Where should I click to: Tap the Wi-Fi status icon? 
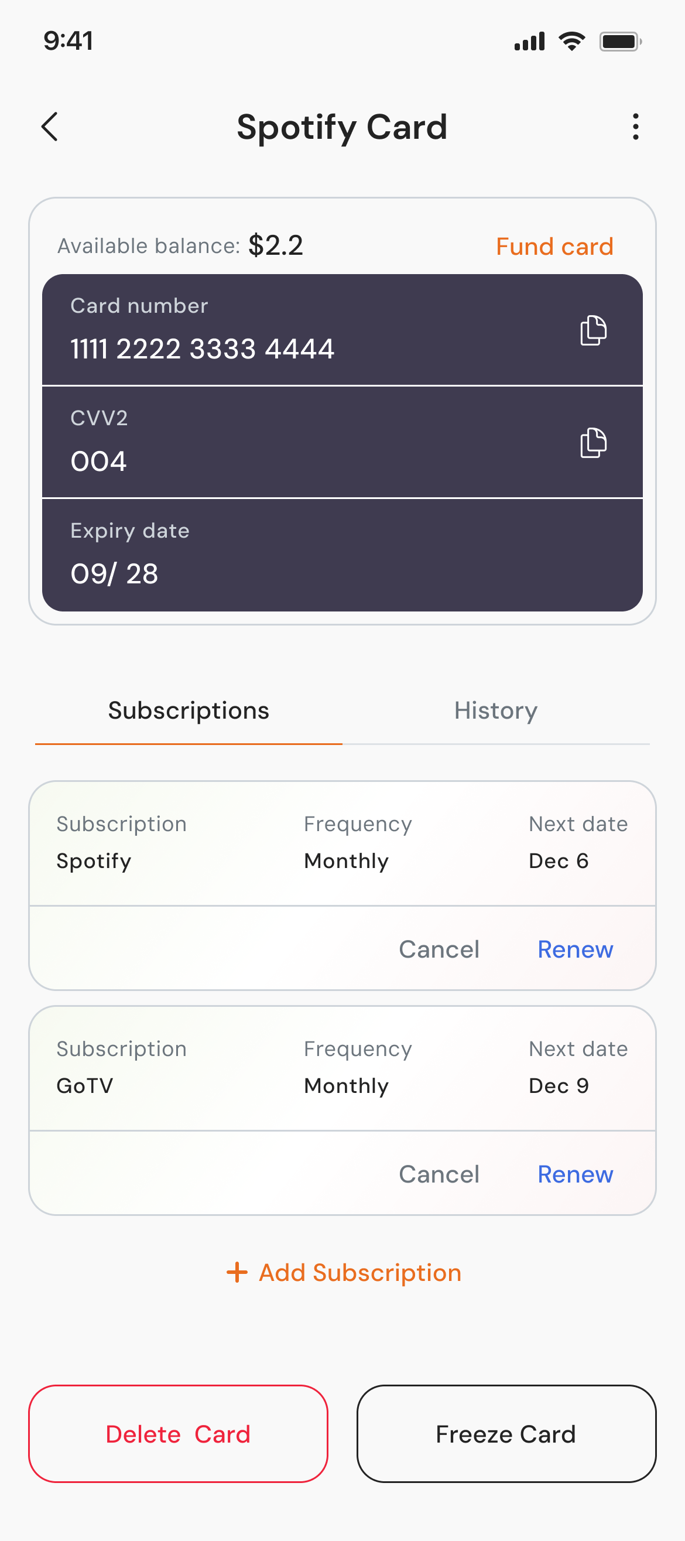pyautogui.click(x=571, y=41)
